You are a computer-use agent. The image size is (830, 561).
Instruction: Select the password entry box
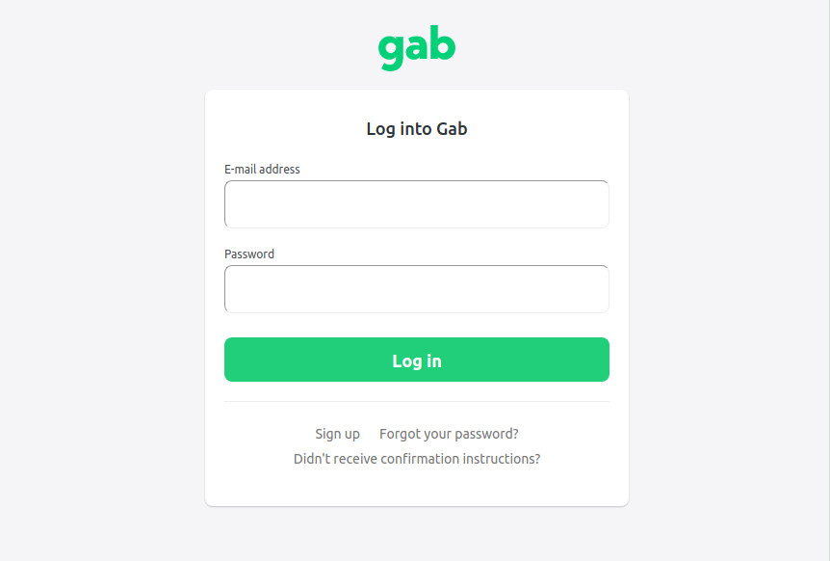(x=416, y=289)
